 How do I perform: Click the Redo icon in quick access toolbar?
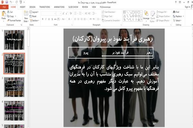pyautogui.click(x=16, y=2)
